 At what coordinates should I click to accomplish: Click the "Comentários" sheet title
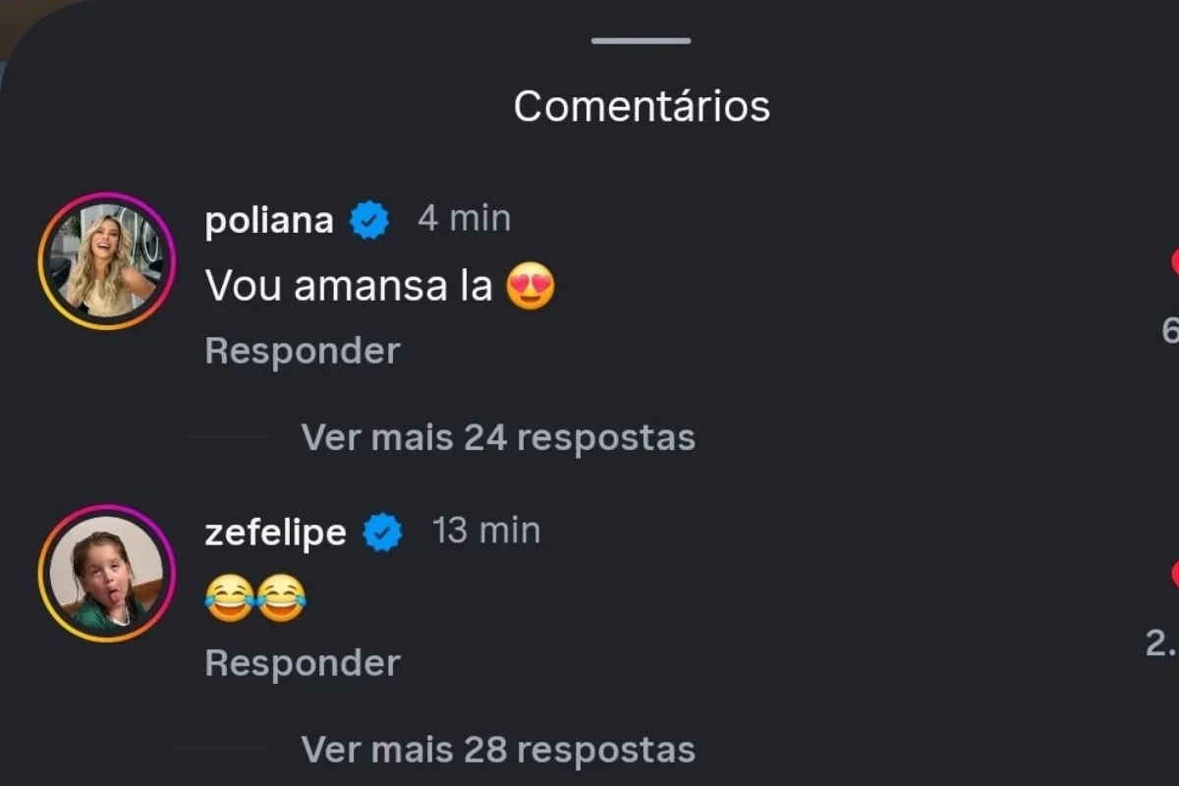point(642,106)
